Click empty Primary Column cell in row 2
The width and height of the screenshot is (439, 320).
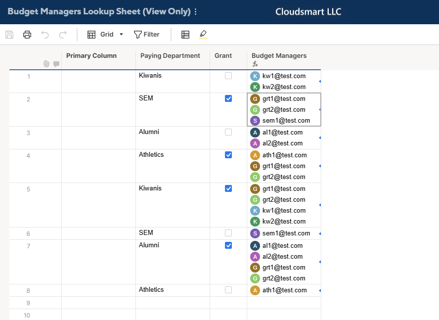click(98, 110)
